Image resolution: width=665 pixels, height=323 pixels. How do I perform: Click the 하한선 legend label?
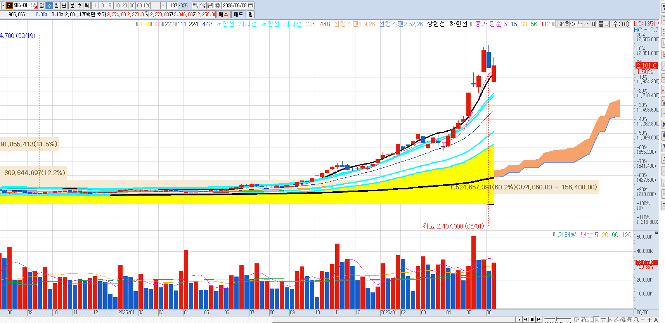(458, 24)
